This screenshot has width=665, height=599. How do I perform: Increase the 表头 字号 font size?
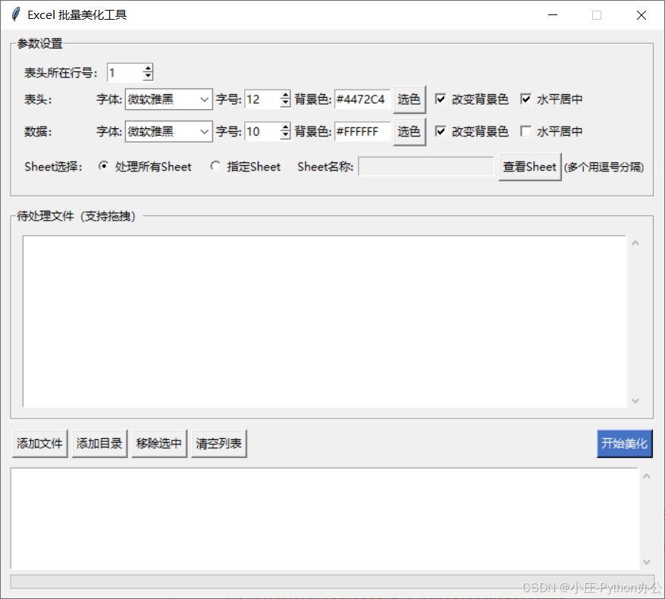[x=285, y=95]
